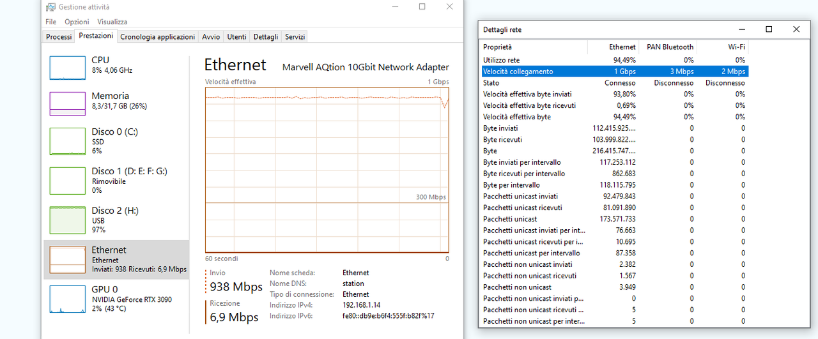The height and width of the screenshot is (339, 818).
Task: Click the IPv6 address value
Action: 389,316
